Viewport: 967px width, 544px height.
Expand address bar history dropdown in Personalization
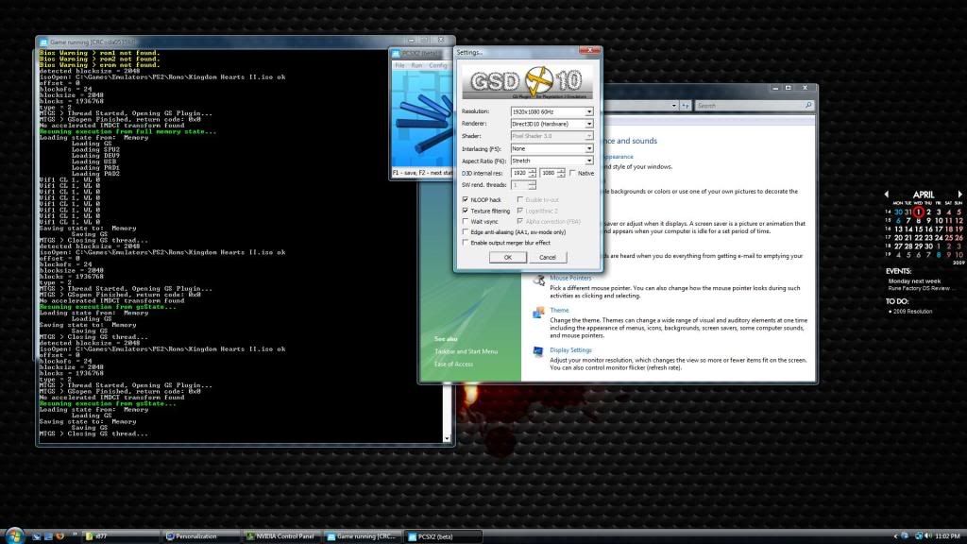[x=673, y=106]
